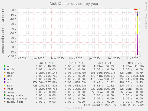This screenshot has width=148, height=111.
Task: Click the sda max value 562.99 /833.43m
Action: coord(132,76)
